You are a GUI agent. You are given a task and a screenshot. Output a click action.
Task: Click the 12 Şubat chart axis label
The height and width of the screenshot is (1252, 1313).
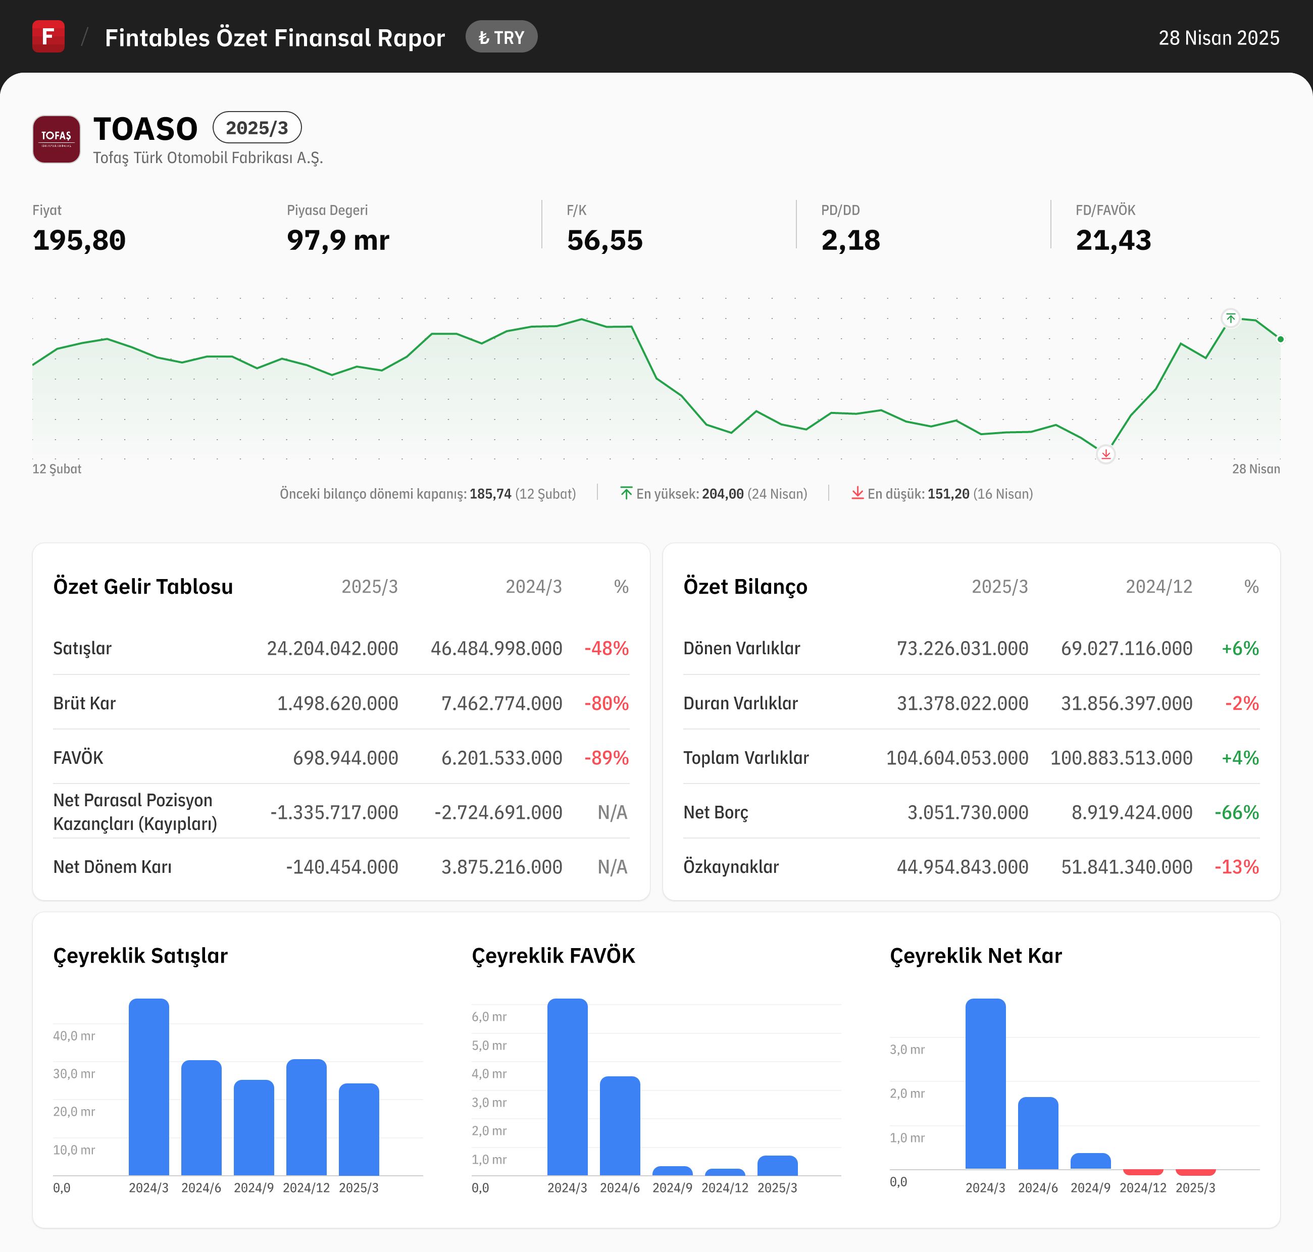(x=57, y=468)
